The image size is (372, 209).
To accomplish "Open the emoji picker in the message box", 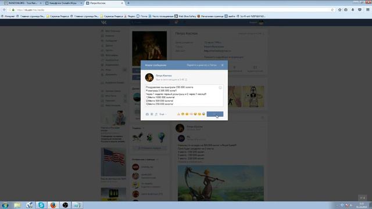I will 220,88.
